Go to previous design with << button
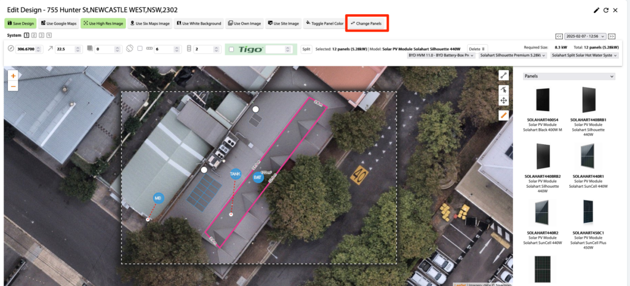Viewport: 630px width, 286px height. 559,36
